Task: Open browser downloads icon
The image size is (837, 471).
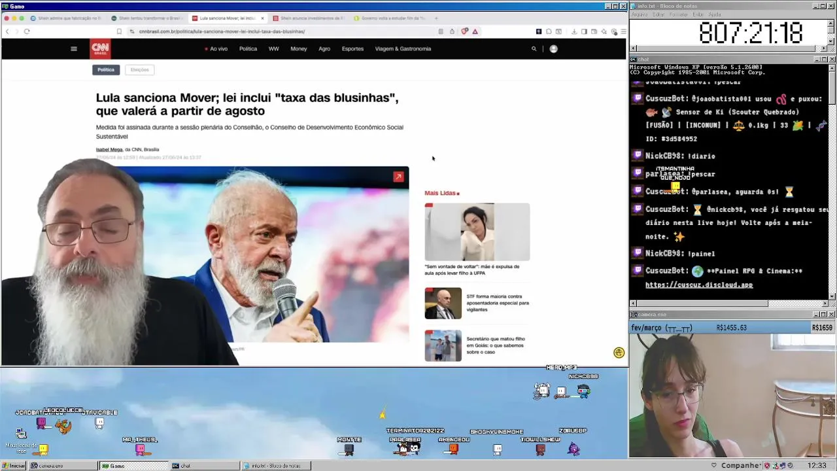Action: click(x=574, y=31)
